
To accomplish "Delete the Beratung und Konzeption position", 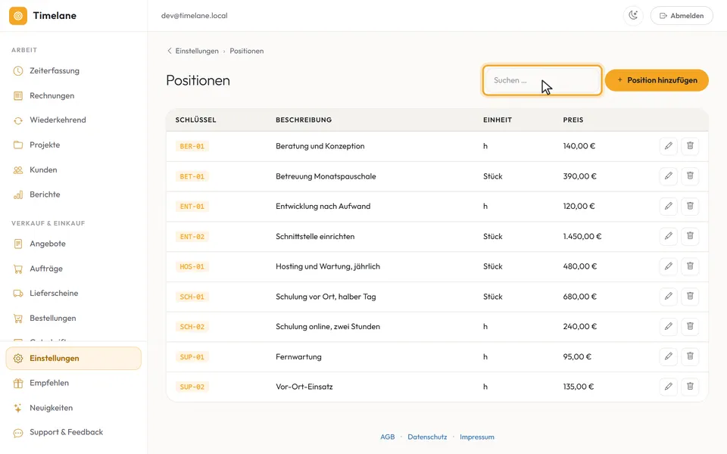I will coord(690,146).
